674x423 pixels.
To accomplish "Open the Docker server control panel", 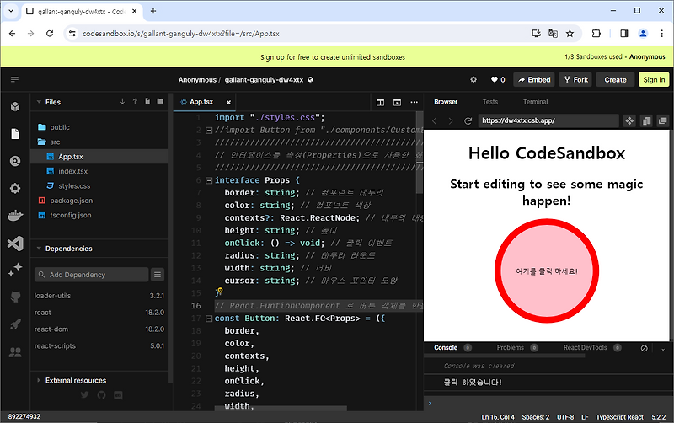I will pos(15,216).
